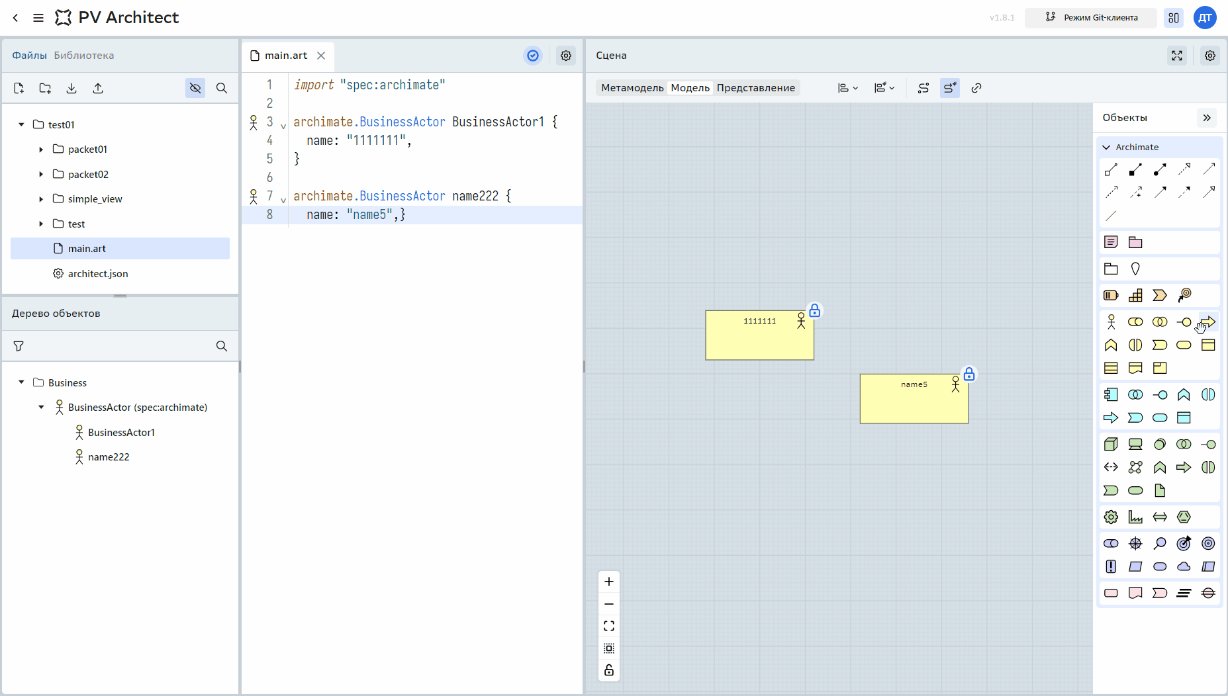Image resolution: width=1228 pixels, height=696 pixels.
Task: Pick the green 3D node cube icon
Action: [x=1111, y=444]
